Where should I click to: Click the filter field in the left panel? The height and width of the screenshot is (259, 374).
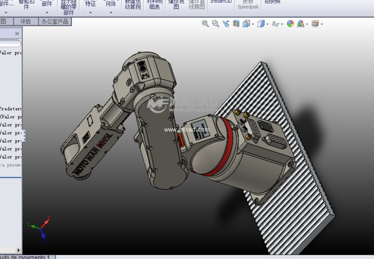point(10,43)
